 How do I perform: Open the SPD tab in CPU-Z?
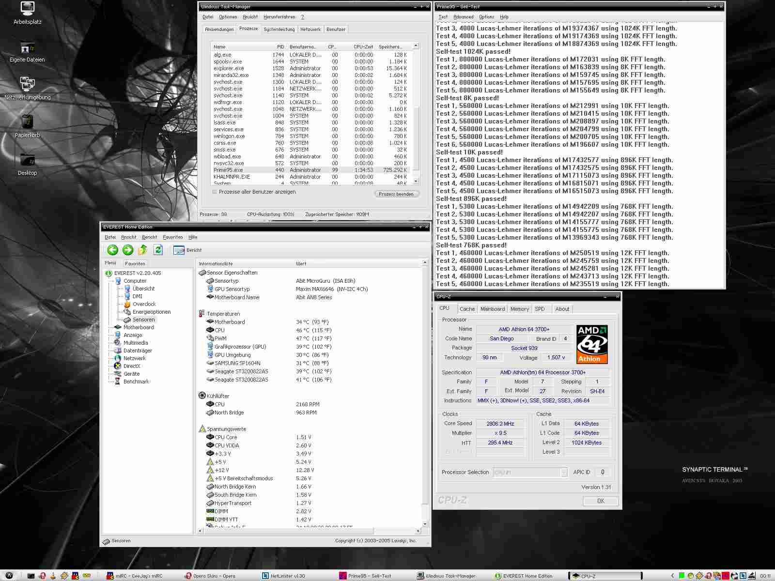click(540, 309)
